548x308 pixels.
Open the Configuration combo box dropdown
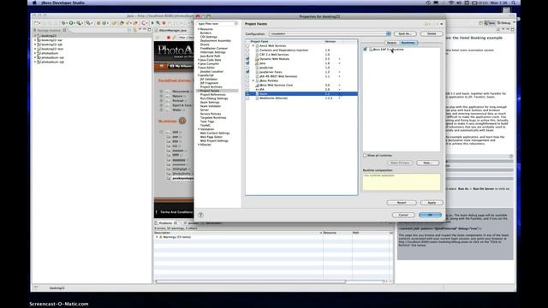tap(388, 33)
